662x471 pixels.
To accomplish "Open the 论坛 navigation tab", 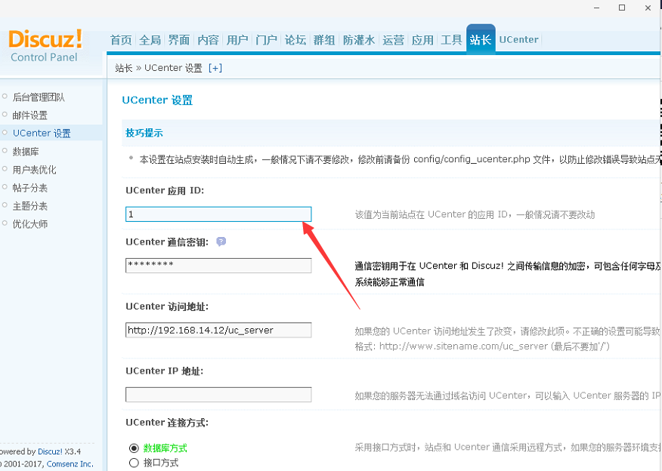I will [x=295, y=40].
